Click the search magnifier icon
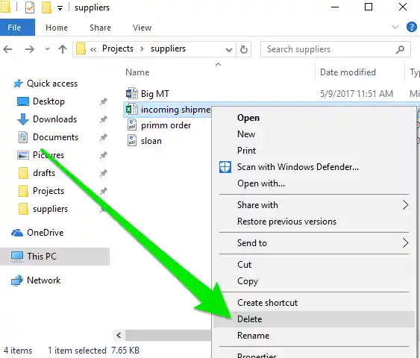 [400, 49]
